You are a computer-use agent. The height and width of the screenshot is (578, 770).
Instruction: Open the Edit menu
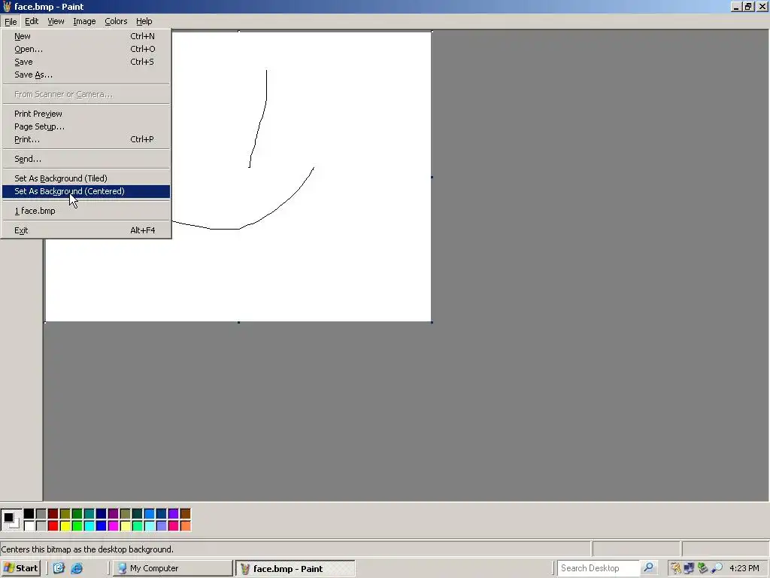pyautogui.click(x=32, y=21)
